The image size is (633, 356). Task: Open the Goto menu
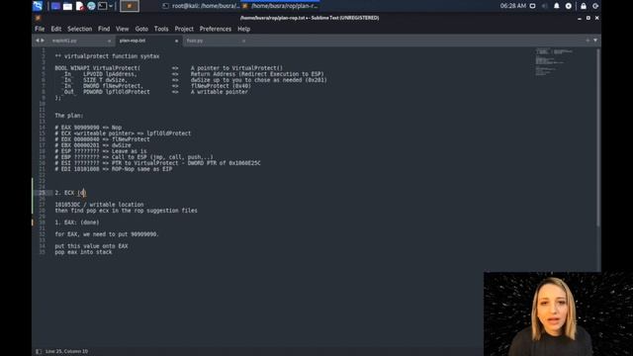pos(141,29)
